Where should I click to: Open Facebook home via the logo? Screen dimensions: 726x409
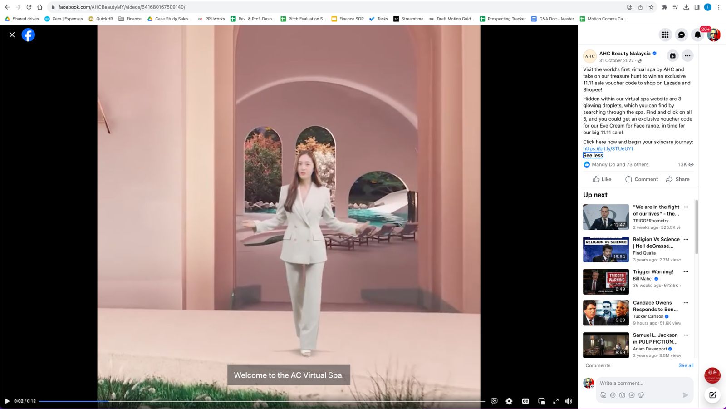coord(28,35)
